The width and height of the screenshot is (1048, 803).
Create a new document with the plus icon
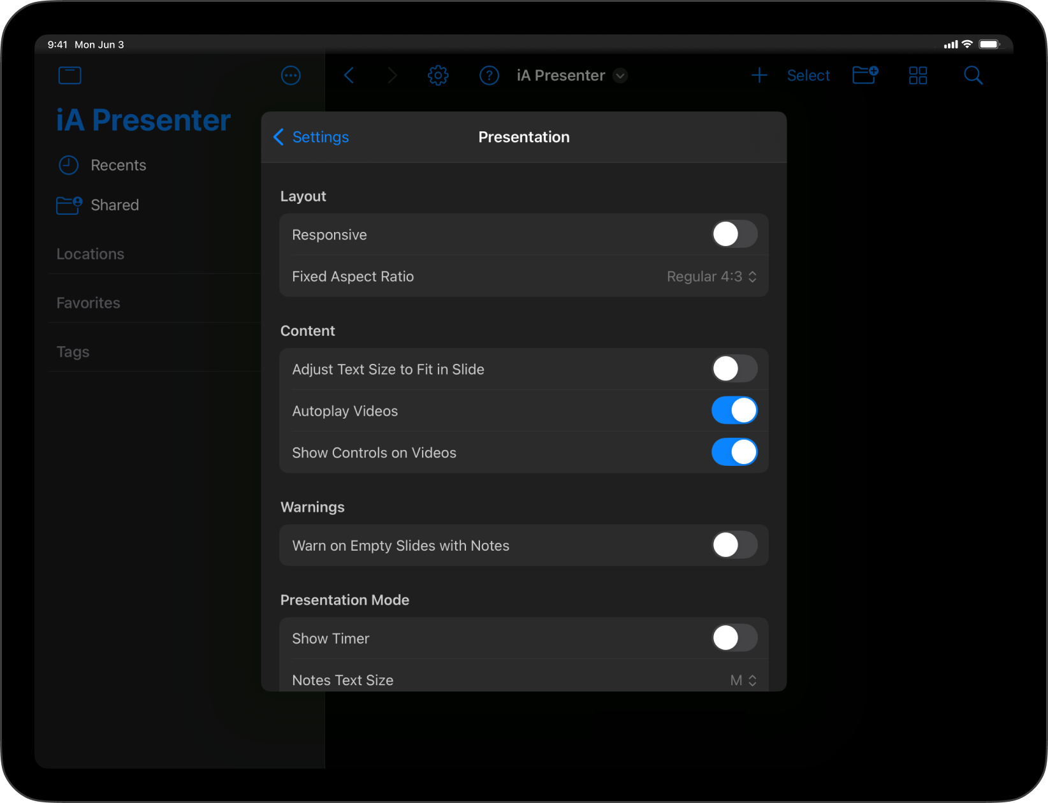(759, 75)
